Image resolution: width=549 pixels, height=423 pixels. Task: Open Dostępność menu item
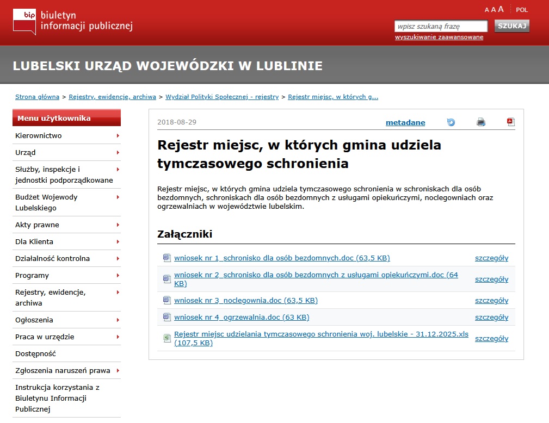point(35,354)
